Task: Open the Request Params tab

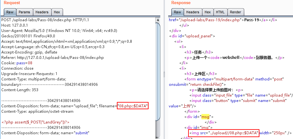Action: click(24, 12)
